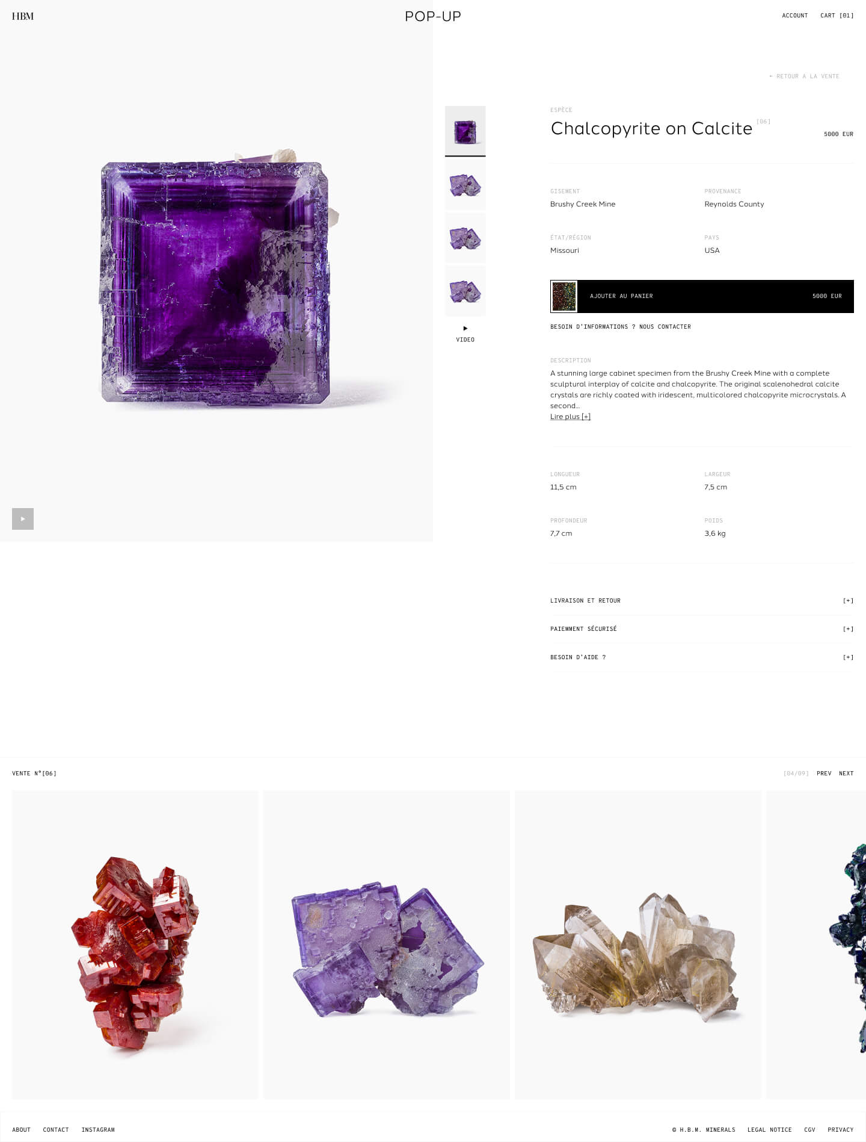This screenshot has height=1142, width=866.
Task: Open the VIDEO link under thumbnails
Action: (465, 335)
